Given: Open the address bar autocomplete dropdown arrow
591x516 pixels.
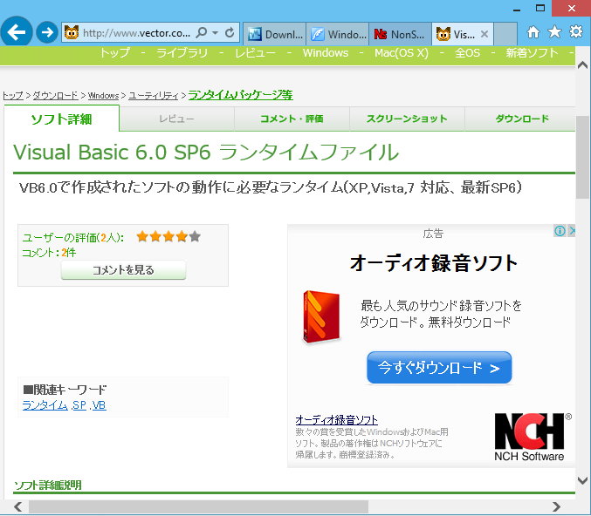Looking at the screenshot, I should click(216, 33).
